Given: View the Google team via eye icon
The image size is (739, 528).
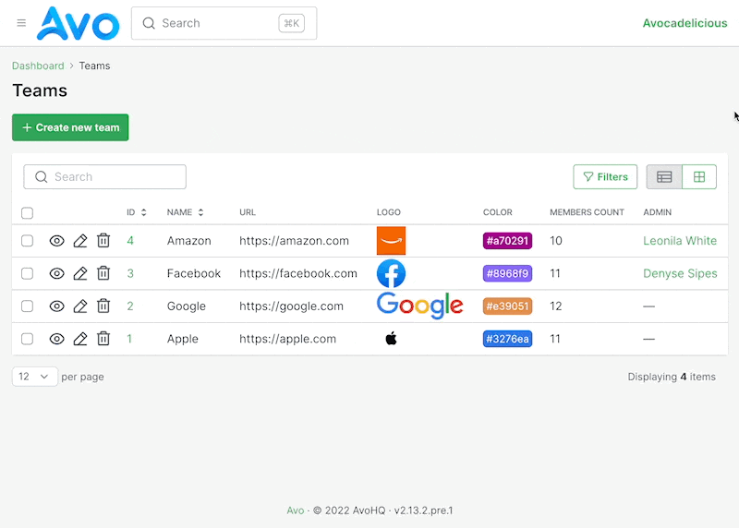Looking at the screenshot, I should (57, 306).
